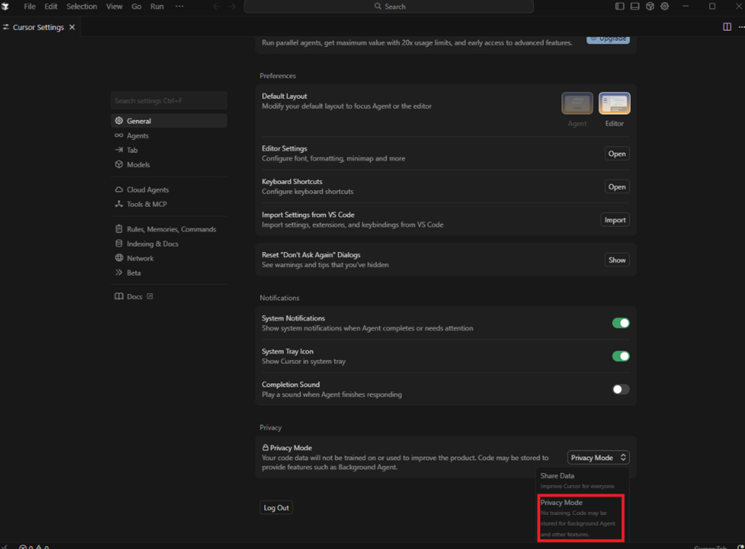Click the 'Preferences' section heading

coord(277,76)
